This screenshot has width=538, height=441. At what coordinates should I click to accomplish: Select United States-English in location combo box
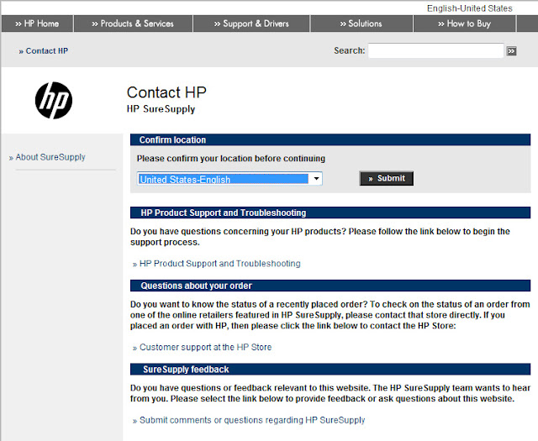point(229,179)
